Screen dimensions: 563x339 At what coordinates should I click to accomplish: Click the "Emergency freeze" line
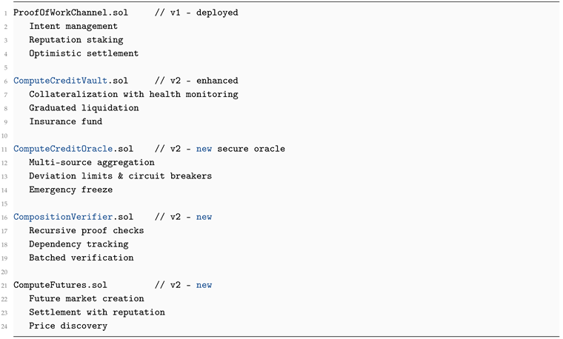71,189
